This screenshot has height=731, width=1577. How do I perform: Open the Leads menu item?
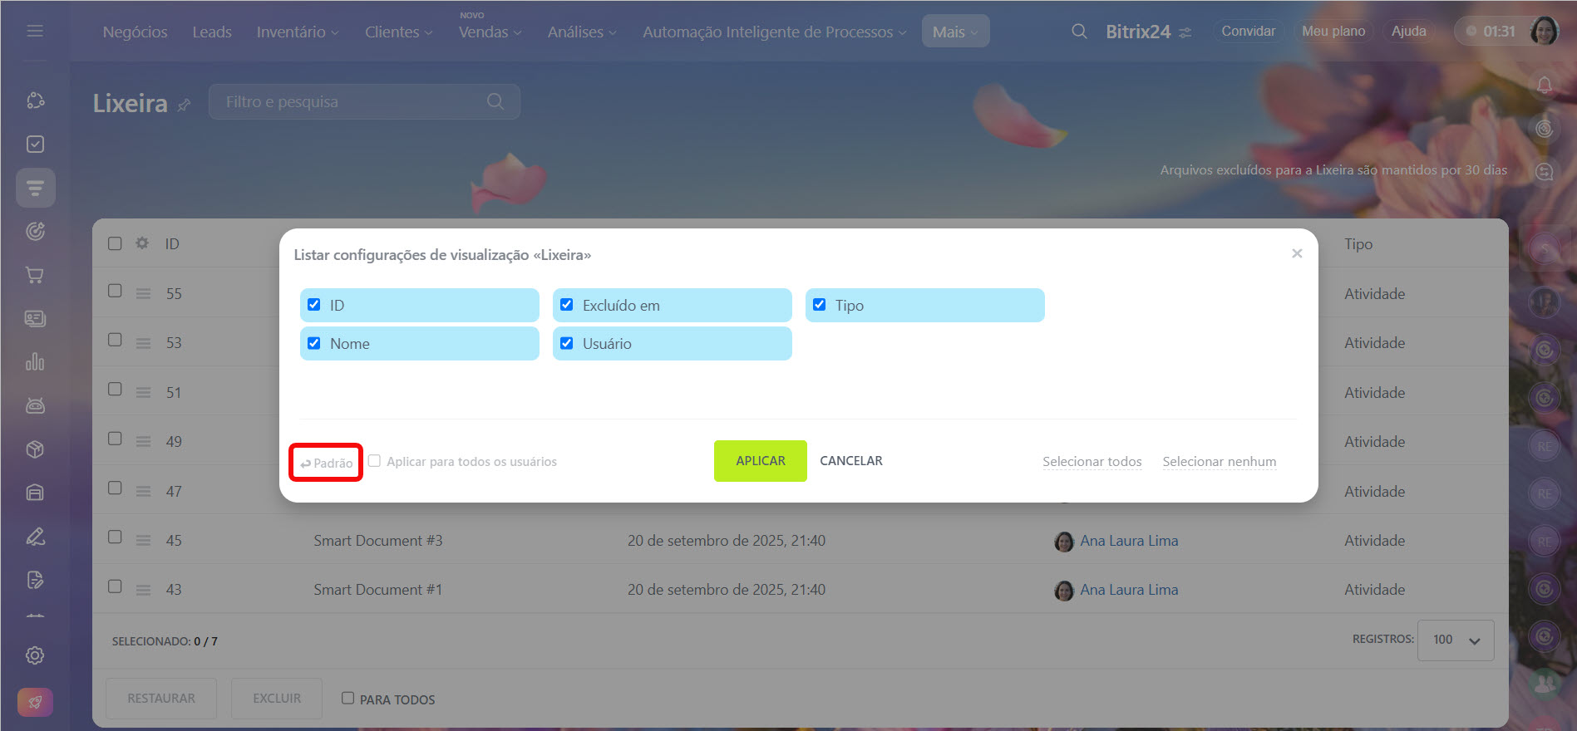point(212,32)
